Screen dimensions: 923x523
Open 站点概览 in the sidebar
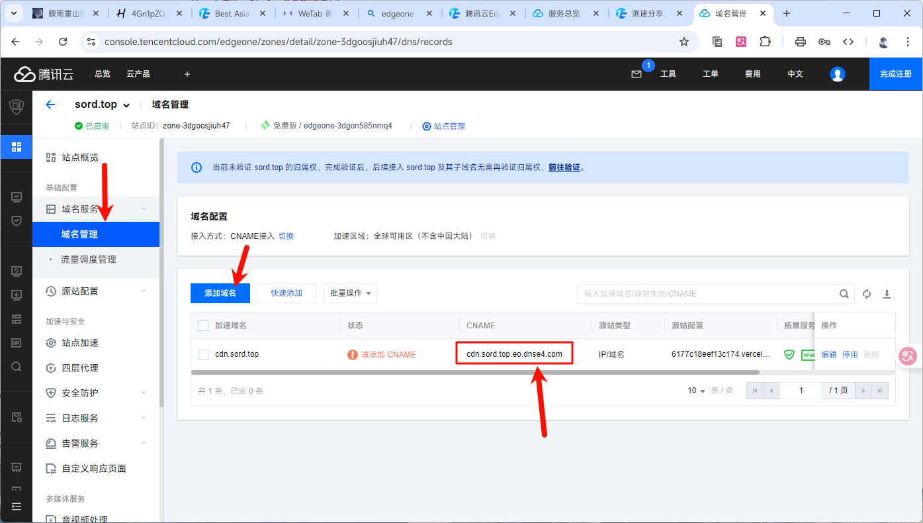80,158
